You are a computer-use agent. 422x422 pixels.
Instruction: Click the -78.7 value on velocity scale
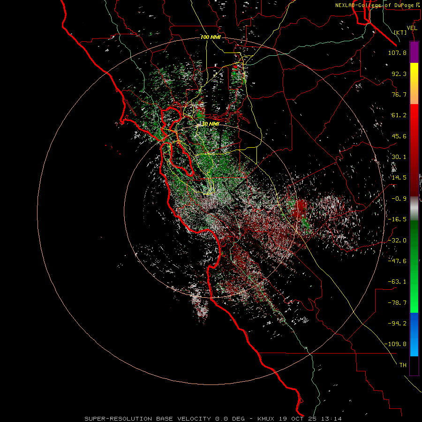(x=397, y=303)
